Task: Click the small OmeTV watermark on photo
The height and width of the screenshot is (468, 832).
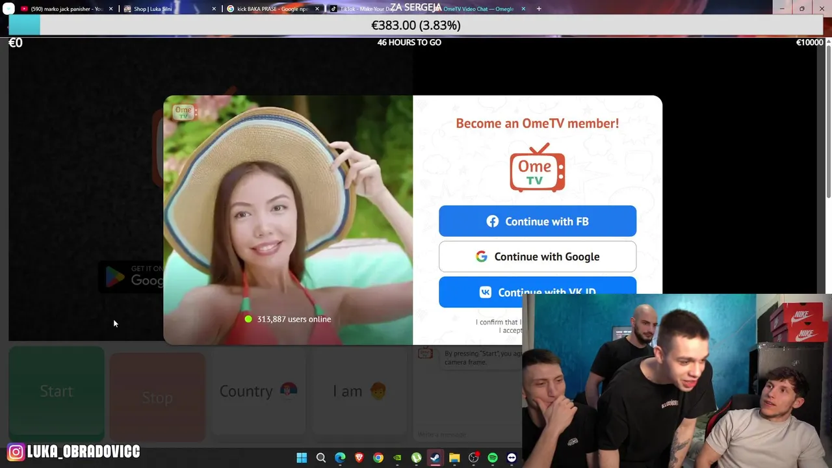Action: tap(183, 112)
